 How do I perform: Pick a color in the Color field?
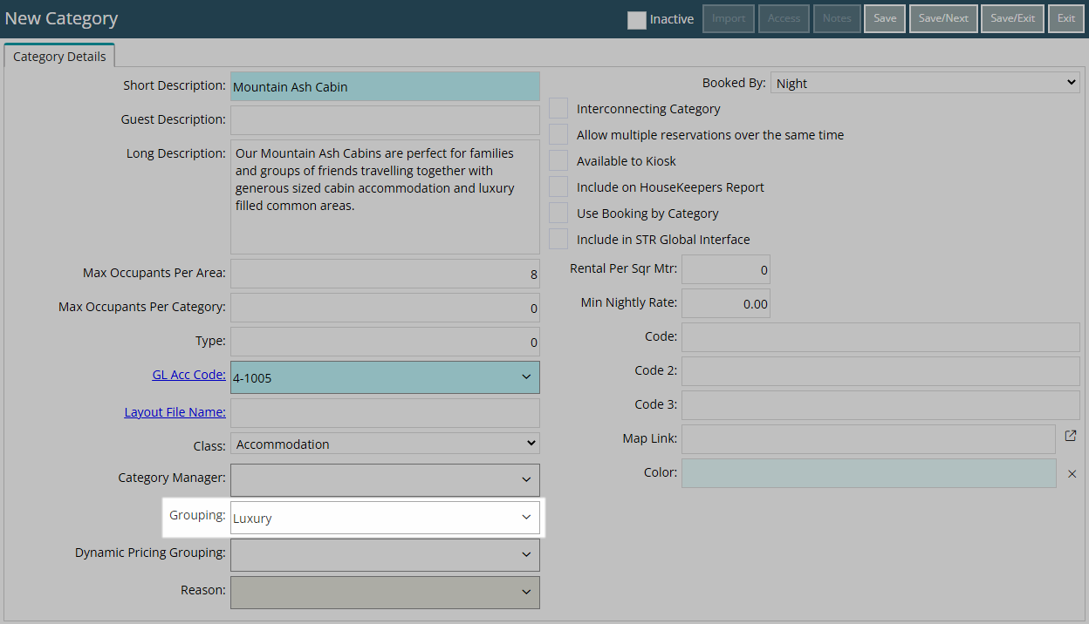coord(868,473)
